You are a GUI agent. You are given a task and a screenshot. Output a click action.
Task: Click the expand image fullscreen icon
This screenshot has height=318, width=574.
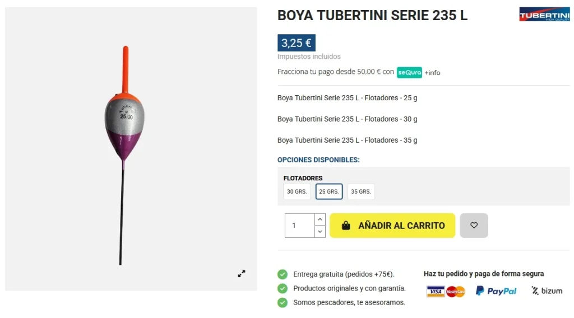242,274
